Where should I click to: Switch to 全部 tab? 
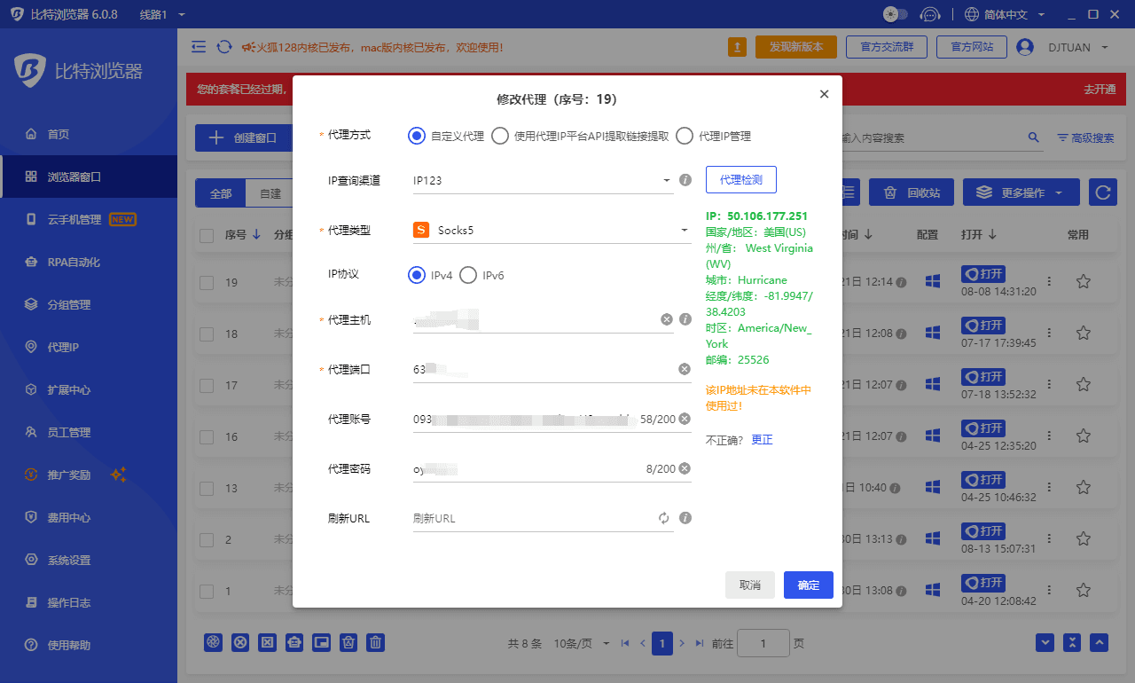point(221,193)
